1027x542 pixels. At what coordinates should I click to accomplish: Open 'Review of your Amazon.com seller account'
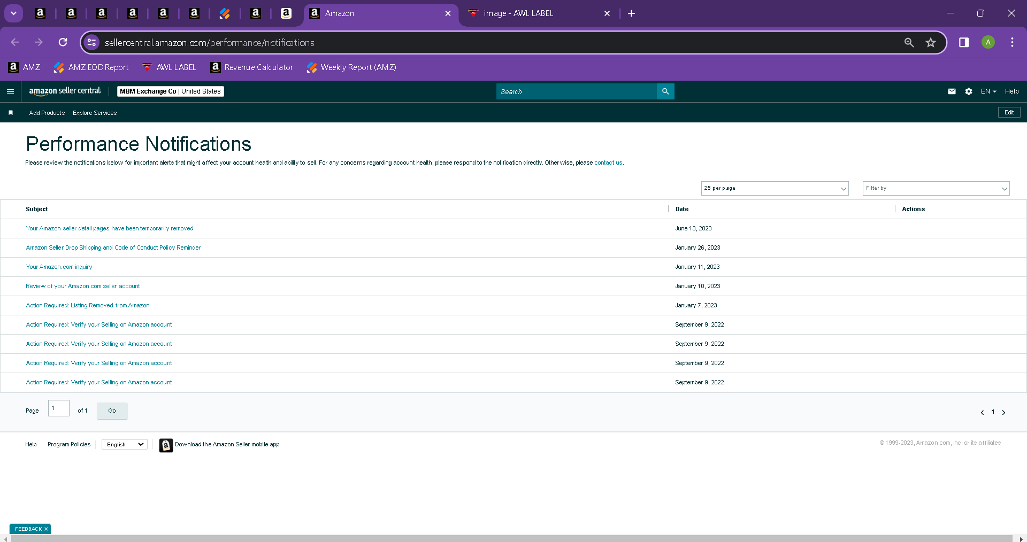(x=83, y=286)
